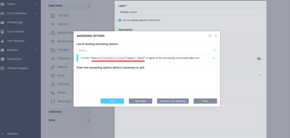Toggle Do not display Name in Form
This screenshot has width=290, height=138.
(x=120, y=20)
